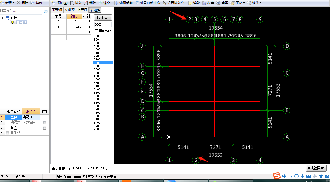This screenshot has height=182, width=330.
Task: Toggle the 中 Chinese-mode IME indicator
Action: pyautogui.click(x=284, y=176)
